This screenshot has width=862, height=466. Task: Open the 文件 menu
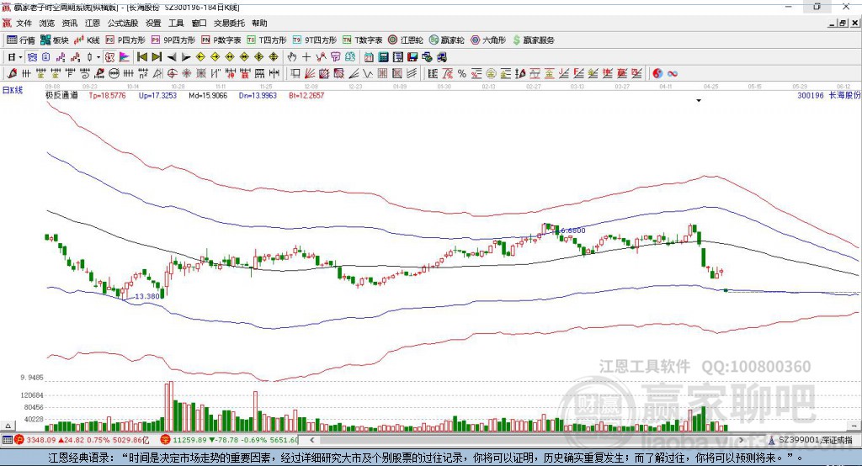[x=24, y=23]
